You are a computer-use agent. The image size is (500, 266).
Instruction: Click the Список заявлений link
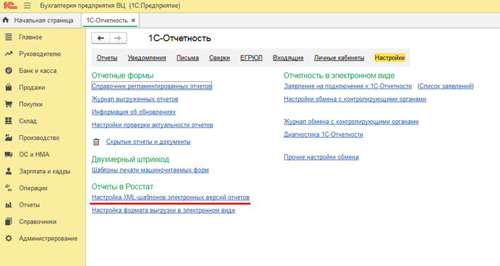446,86
